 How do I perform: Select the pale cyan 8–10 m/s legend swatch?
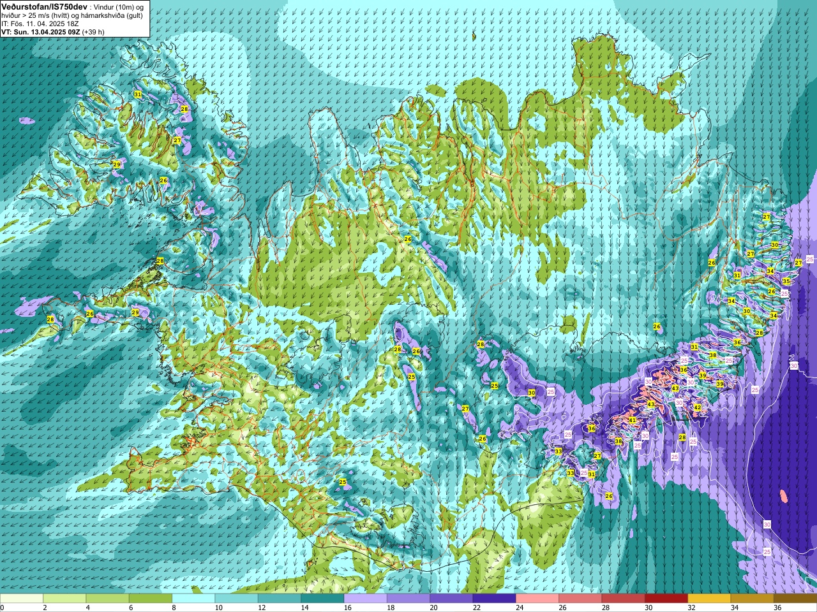[x=193, y=599]
